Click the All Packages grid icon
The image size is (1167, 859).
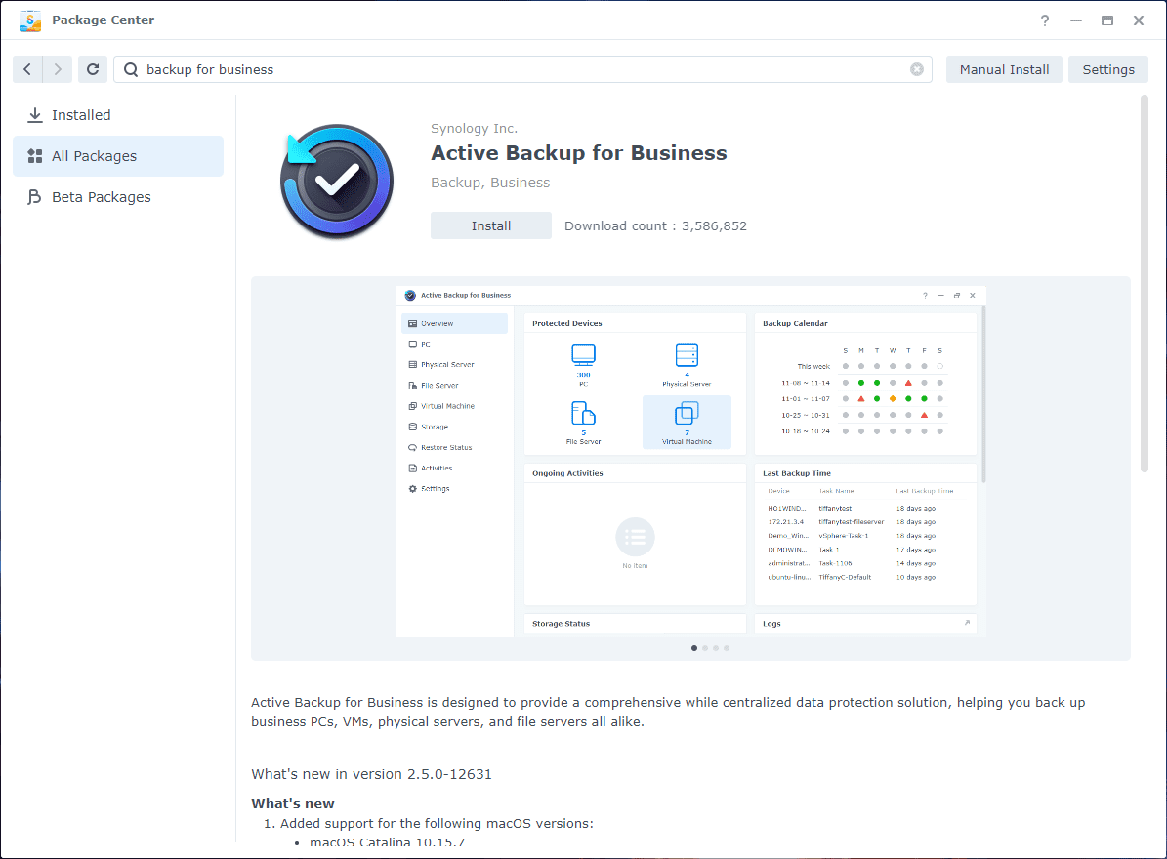point(35,156)
